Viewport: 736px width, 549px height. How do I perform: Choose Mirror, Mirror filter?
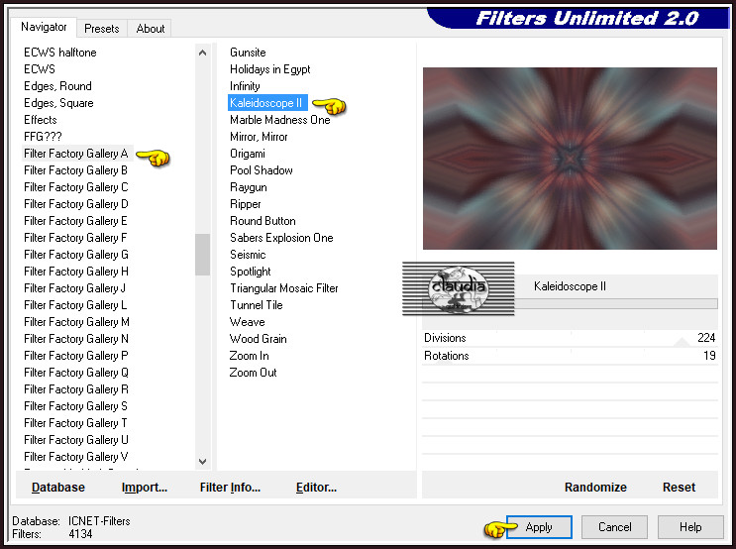pyautogui.click(x=259, y=137)
